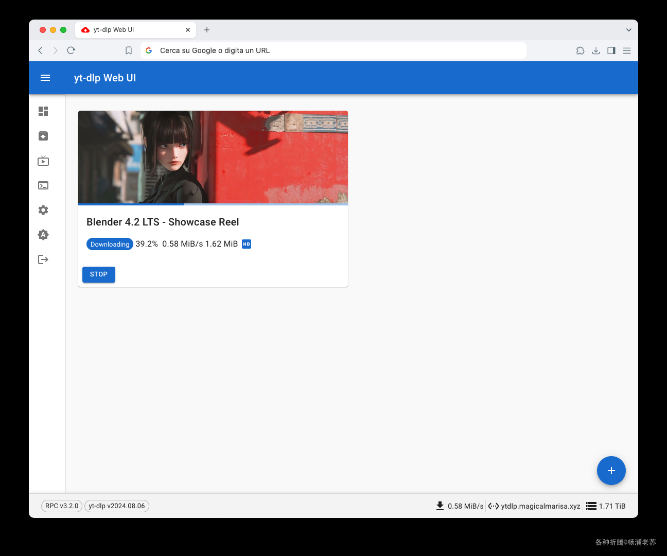Open the Live stream monitor sidebar icon

coord(43,161)
